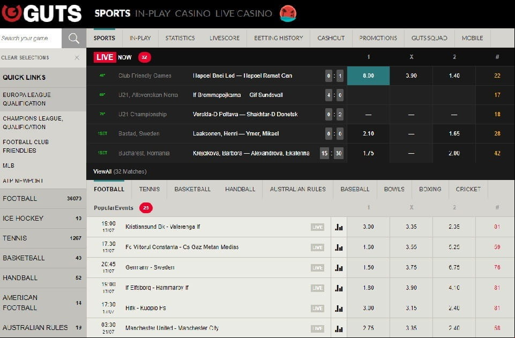Image resolution: width=515 pixels, height=338 pixels.
Task: Expand ICE HOCKEY in the sidebar
Action: coord(43,219)
